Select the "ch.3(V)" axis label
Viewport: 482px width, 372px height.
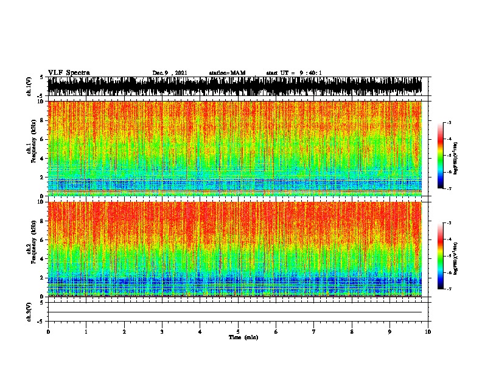click(29, 312)
